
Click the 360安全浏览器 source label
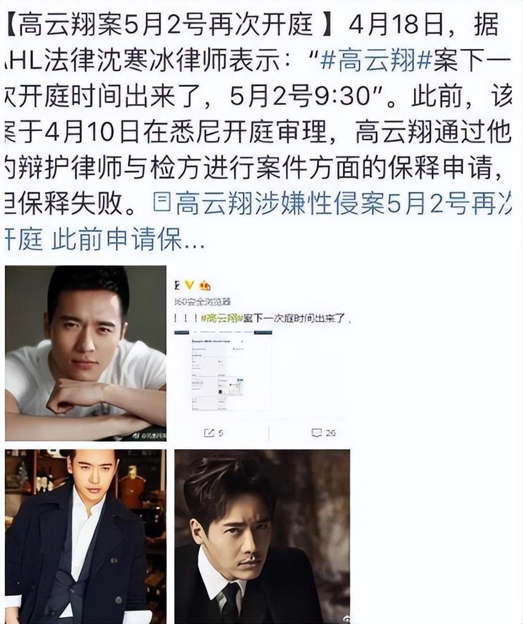(x=203, y=302)
